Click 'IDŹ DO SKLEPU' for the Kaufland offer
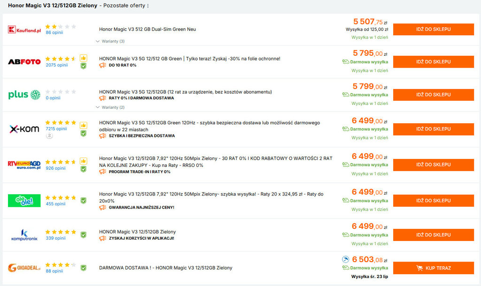 point(433,30)
